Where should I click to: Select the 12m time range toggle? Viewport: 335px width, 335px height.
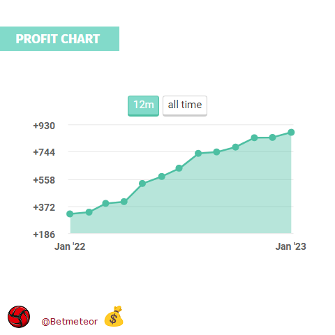tap(143, 106)
